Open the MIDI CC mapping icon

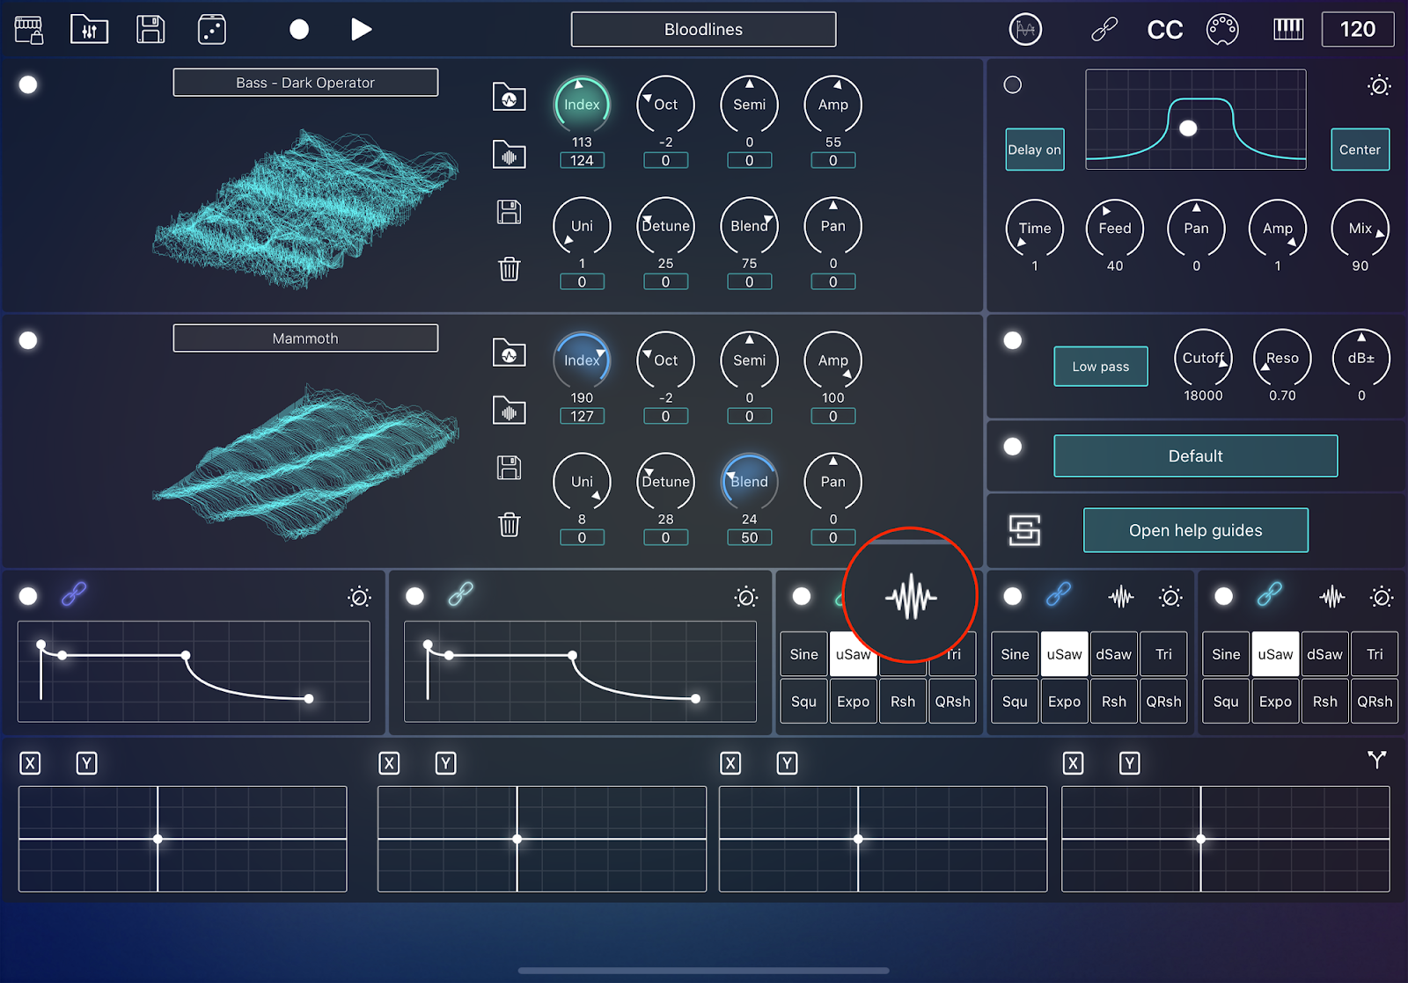[x=1163, y=29]
